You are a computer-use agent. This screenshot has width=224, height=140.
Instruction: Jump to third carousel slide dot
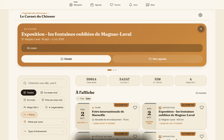pyautogui.click(x=116, y=70)
